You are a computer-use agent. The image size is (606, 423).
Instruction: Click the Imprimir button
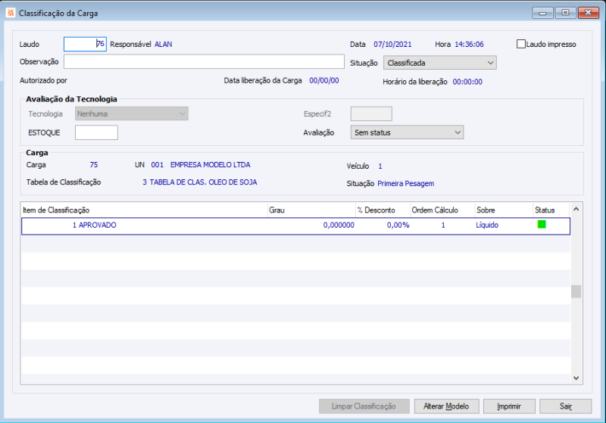(509, 406)
